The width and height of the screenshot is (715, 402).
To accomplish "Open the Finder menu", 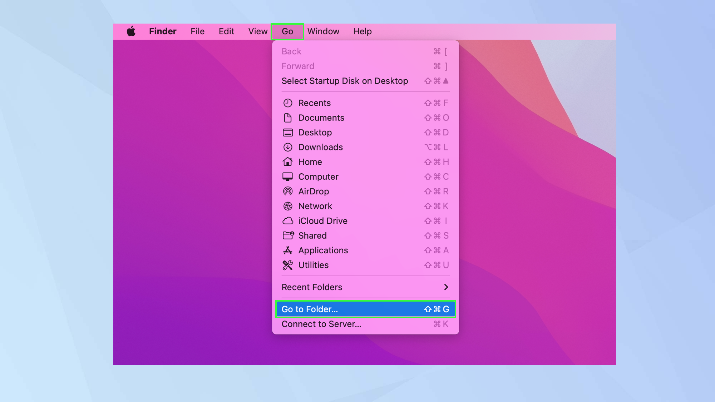I will pos(163,31).
